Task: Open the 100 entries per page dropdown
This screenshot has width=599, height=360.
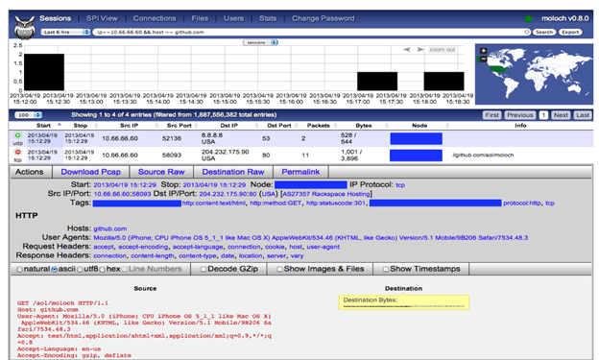Action: pyautogui.click(x=28, y=115)
